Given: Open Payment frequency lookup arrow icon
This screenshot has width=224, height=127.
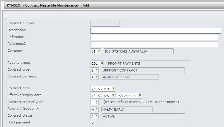Looking at the screenshot, I should 96,109.
